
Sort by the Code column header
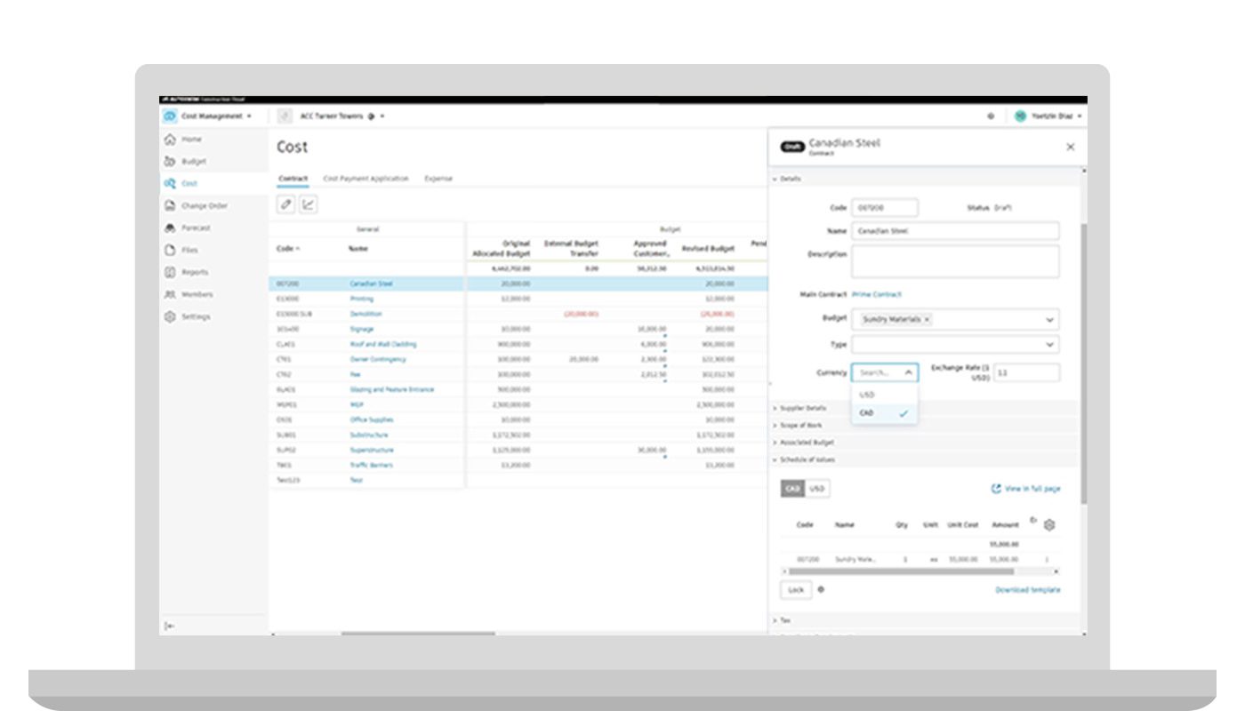point(288,249)
